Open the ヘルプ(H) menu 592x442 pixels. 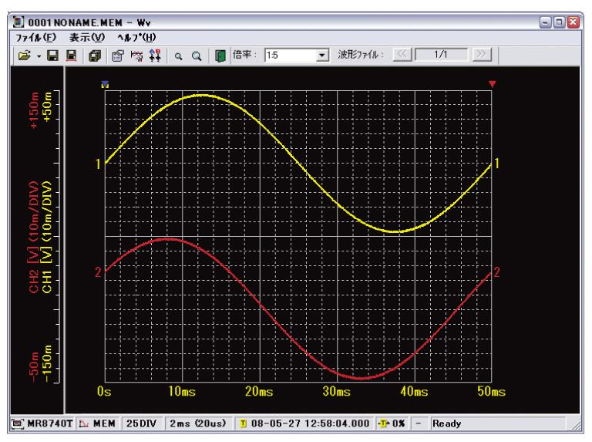(136, 37)
